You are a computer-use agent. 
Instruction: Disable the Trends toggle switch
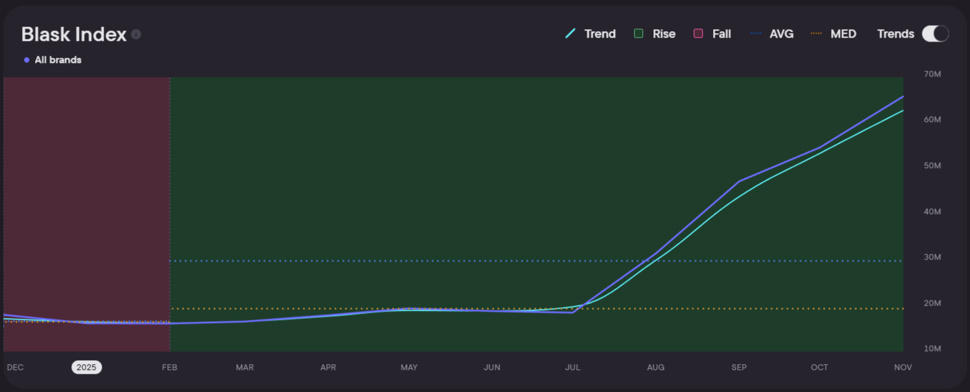coord(935,34)
